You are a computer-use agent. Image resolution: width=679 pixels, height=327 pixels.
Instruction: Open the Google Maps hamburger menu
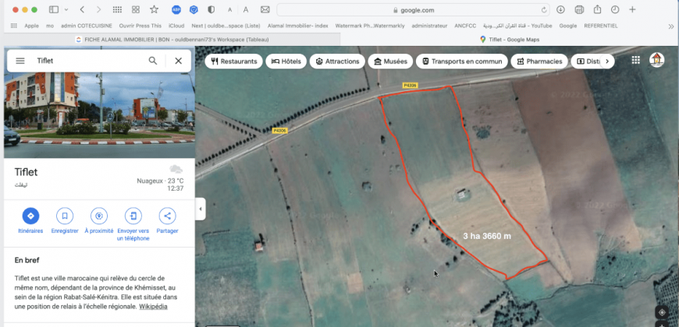pos(20,61)
